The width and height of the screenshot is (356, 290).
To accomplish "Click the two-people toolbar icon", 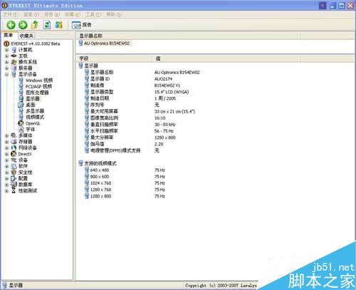I will click(58, 25).
